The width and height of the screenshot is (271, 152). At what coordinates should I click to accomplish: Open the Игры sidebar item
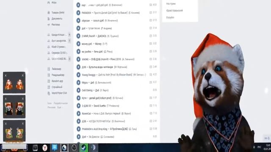(54, 3)
